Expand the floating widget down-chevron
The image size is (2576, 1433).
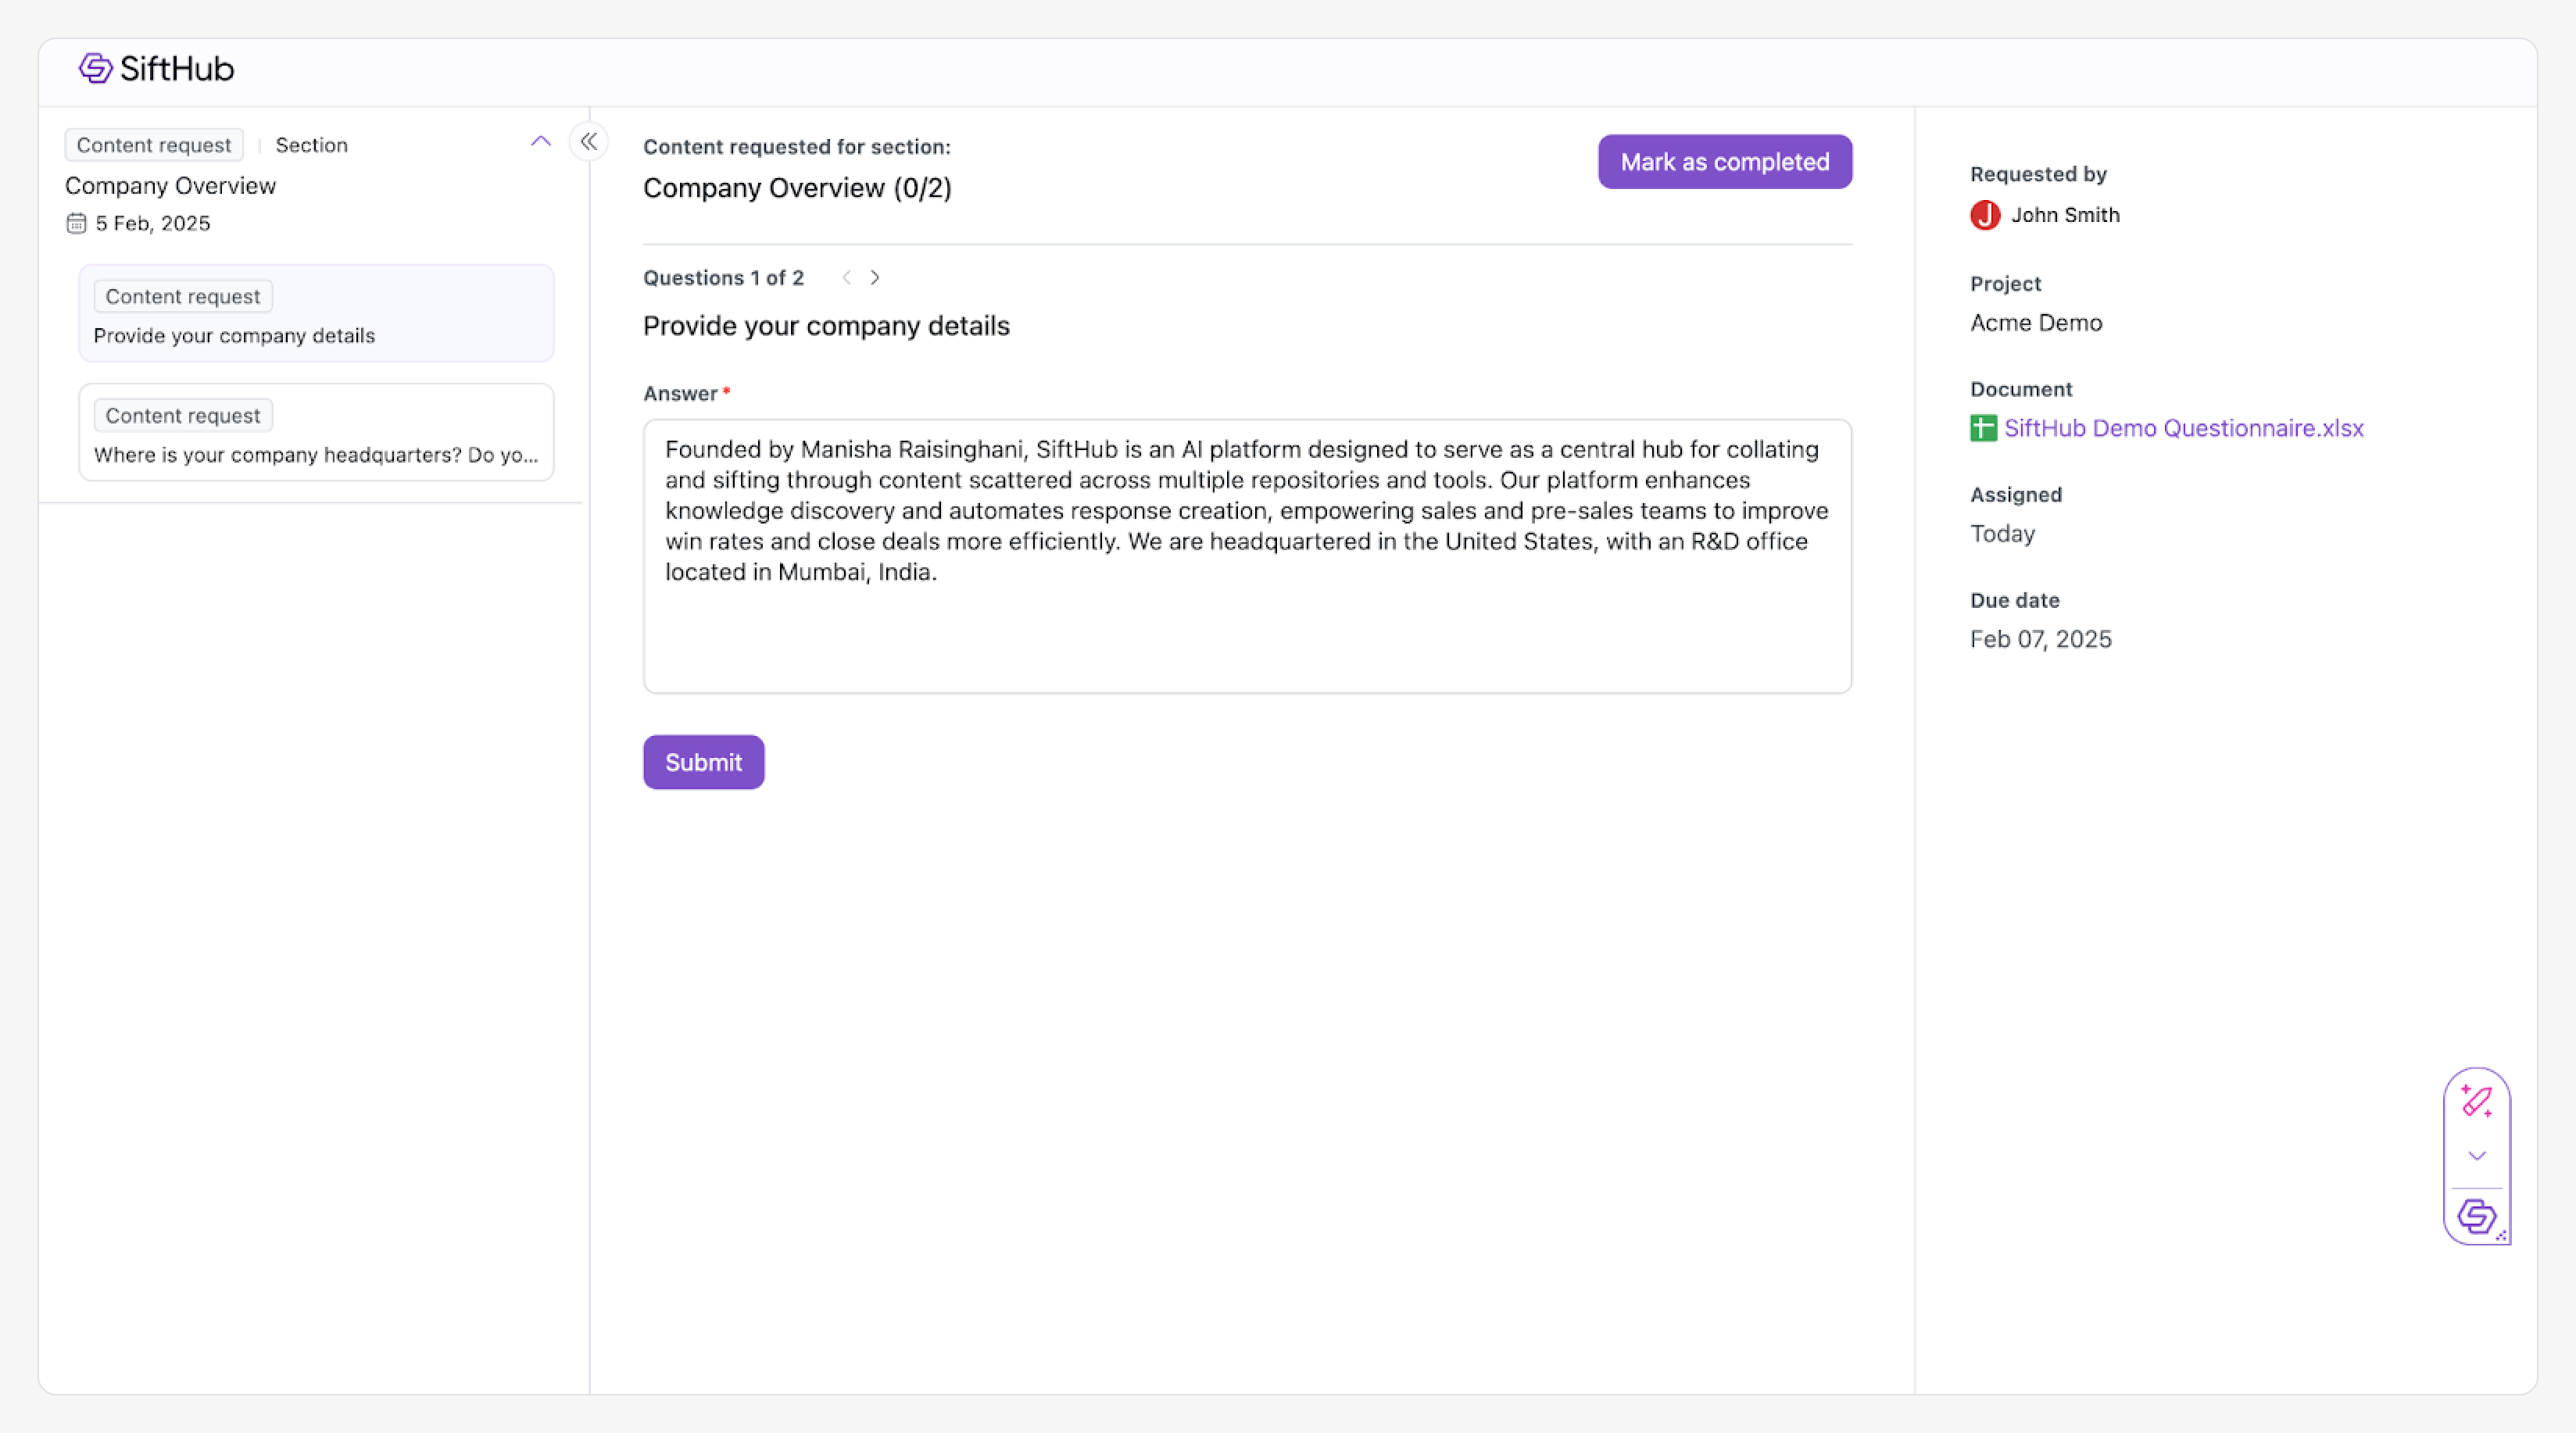pyautogui.click(x=2476, y=1156)
